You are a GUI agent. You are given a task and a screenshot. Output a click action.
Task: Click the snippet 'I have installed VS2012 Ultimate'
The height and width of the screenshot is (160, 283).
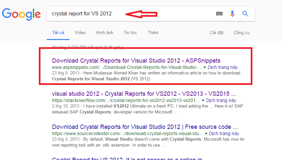[147, 109]
